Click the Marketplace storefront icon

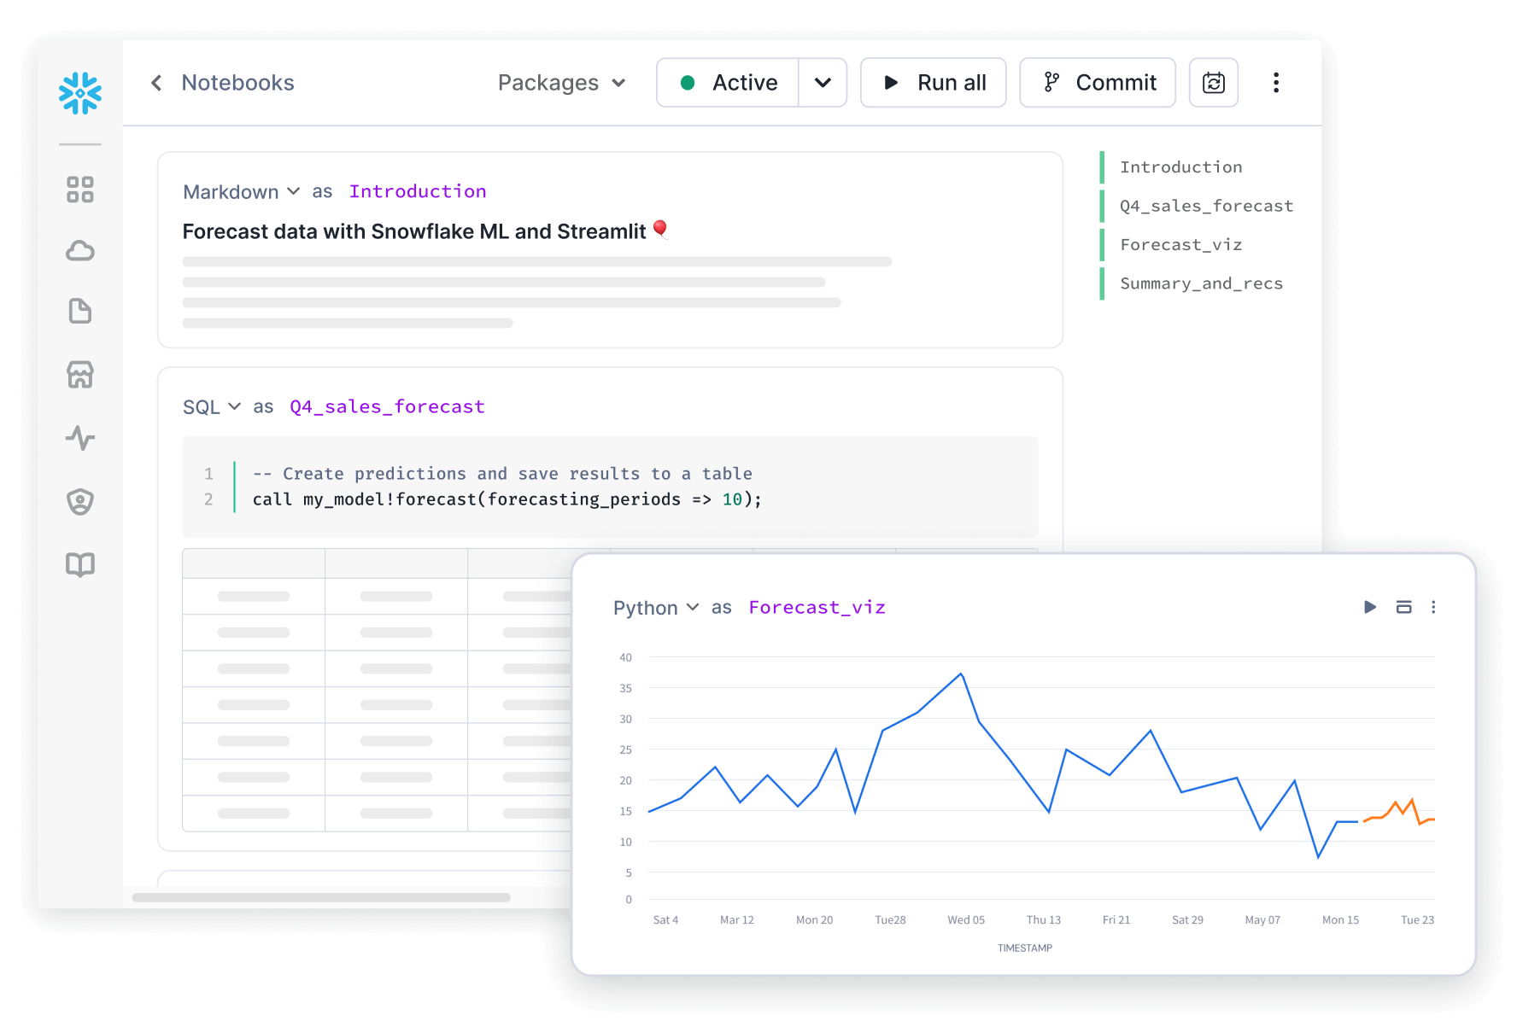[x=79, y=375]
